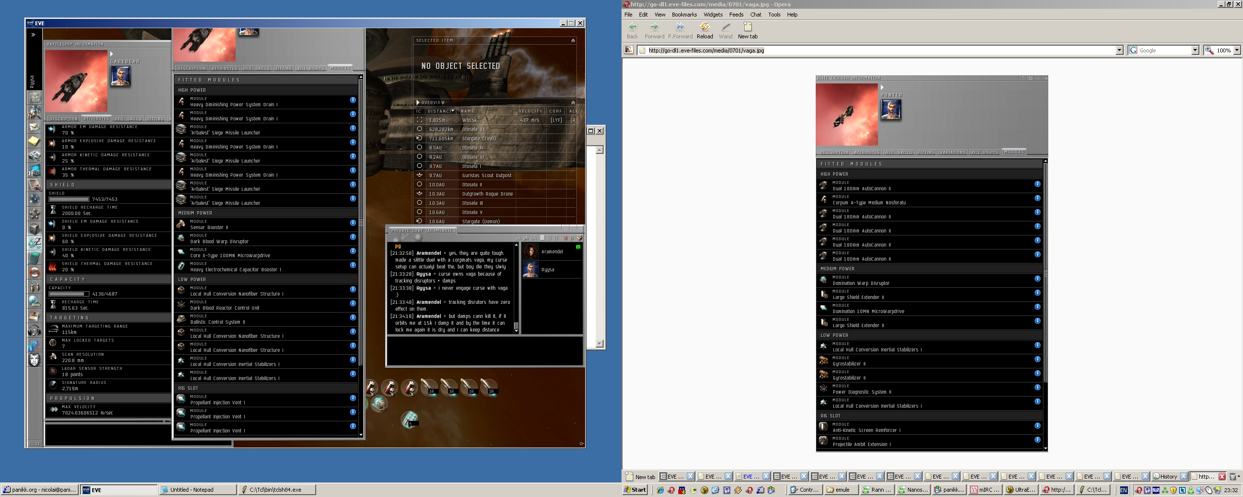The image size is (1243, 497).
Task: Show info for Heavy Electrochemical Capacitor Booster I
Action: pos(353,265)
